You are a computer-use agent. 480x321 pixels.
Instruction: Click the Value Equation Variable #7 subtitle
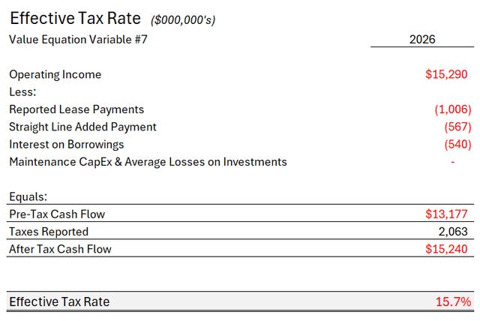[x=78, y=40]
